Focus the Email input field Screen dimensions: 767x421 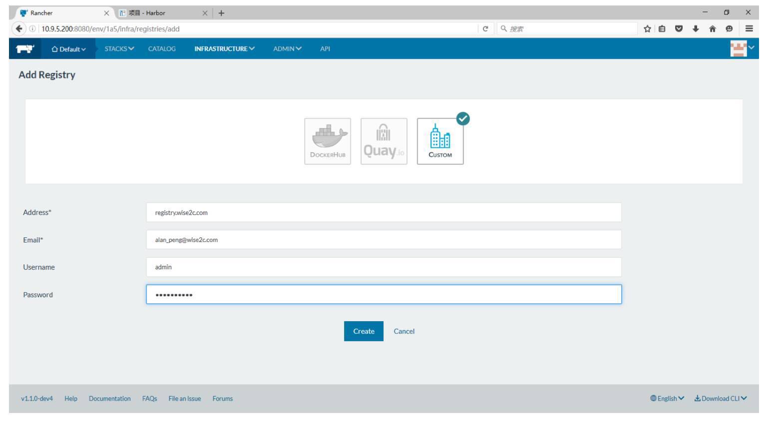tap(384, 240)
